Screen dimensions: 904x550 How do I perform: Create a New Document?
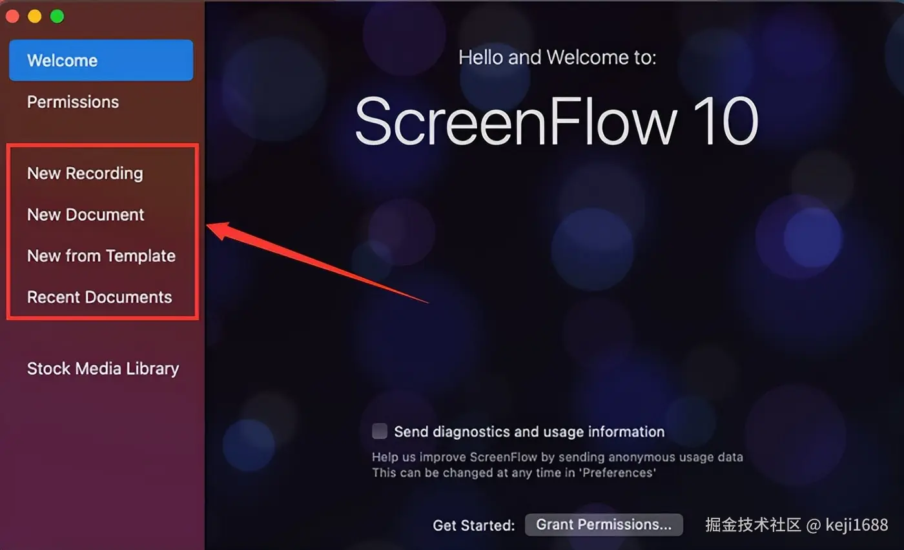coord(86,214)
